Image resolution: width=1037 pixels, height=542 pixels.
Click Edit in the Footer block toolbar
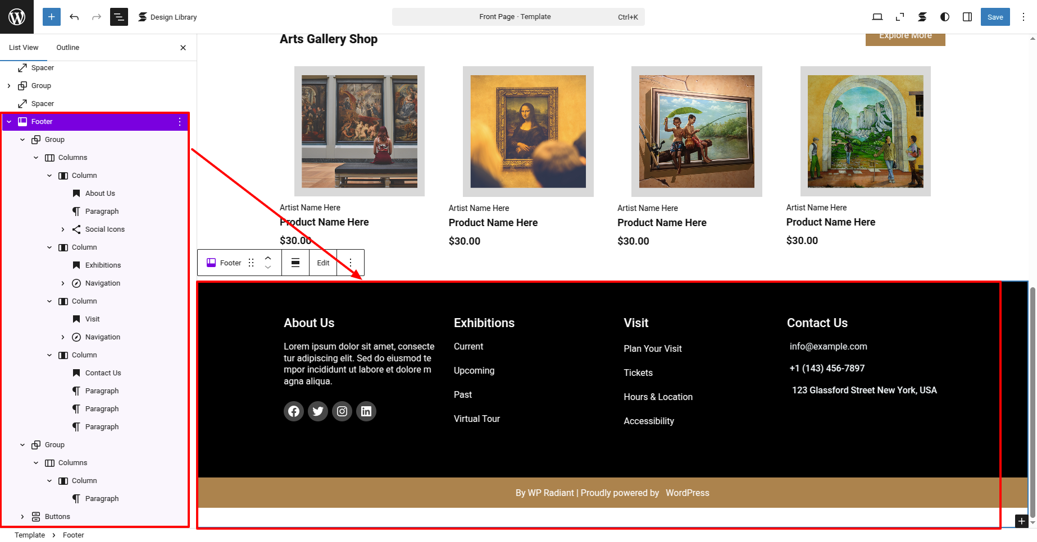pyautogui.click(x=323, y=263)
